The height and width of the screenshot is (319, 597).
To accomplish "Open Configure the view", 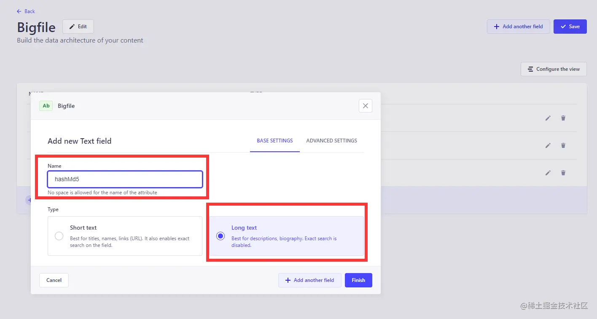I will coord(554,69).
